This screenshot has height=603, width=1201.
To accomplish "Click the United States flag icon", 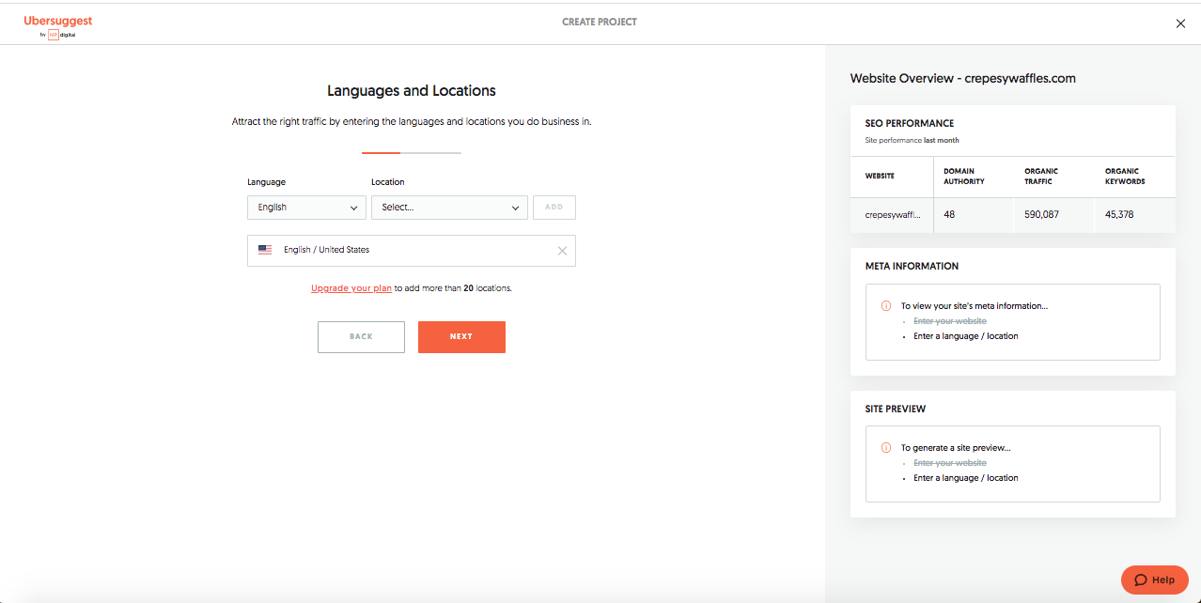I will click(x=265, y=250).
